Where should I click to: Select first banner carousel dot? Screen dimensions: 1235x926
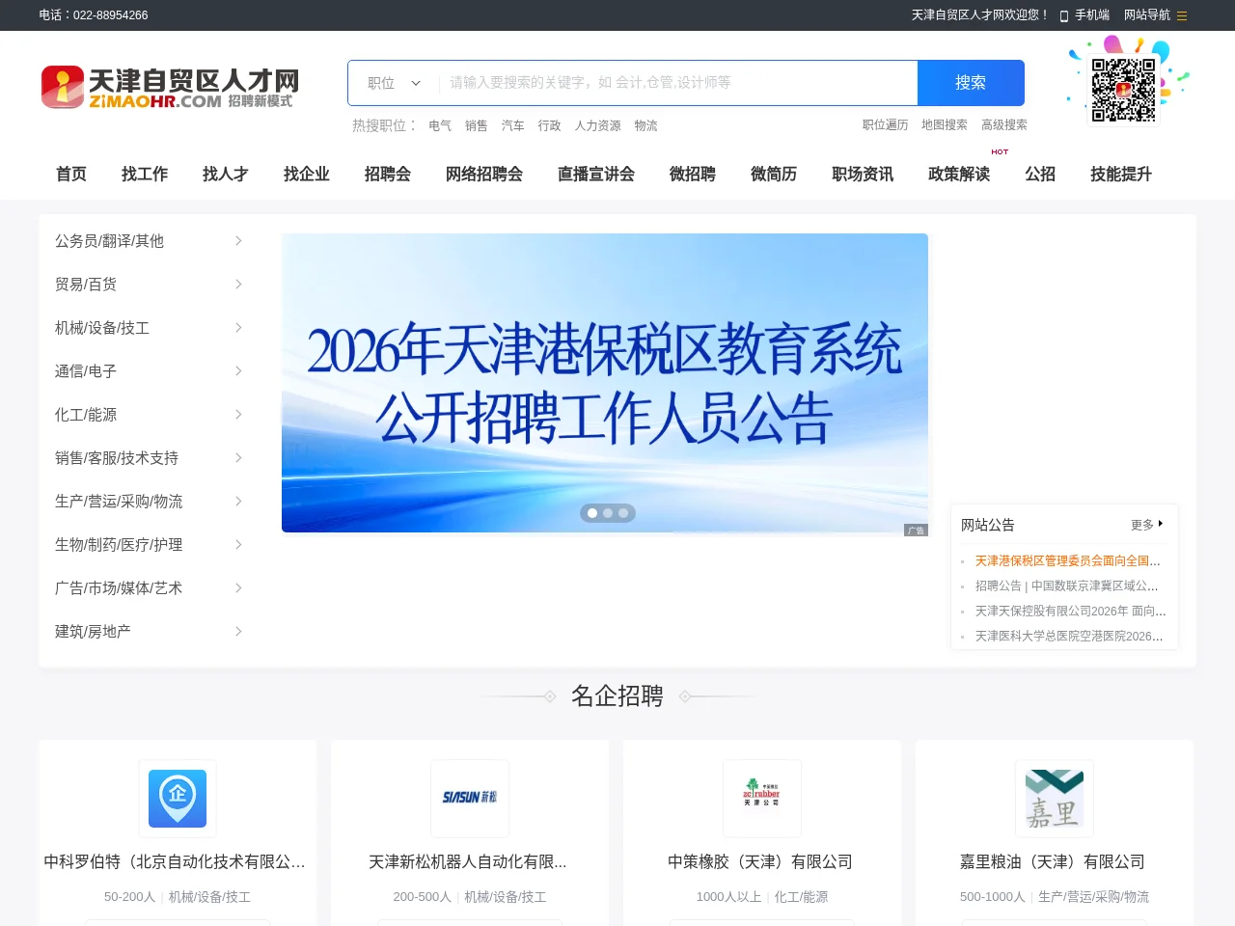click(592, 513)
